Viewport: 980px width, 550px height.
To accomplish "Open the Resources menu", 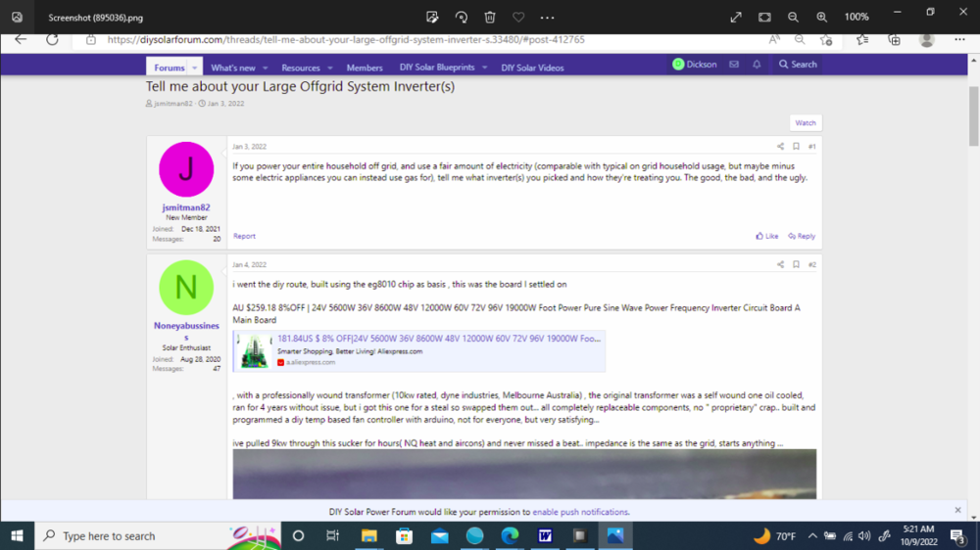I will click(x=301, y=68).
